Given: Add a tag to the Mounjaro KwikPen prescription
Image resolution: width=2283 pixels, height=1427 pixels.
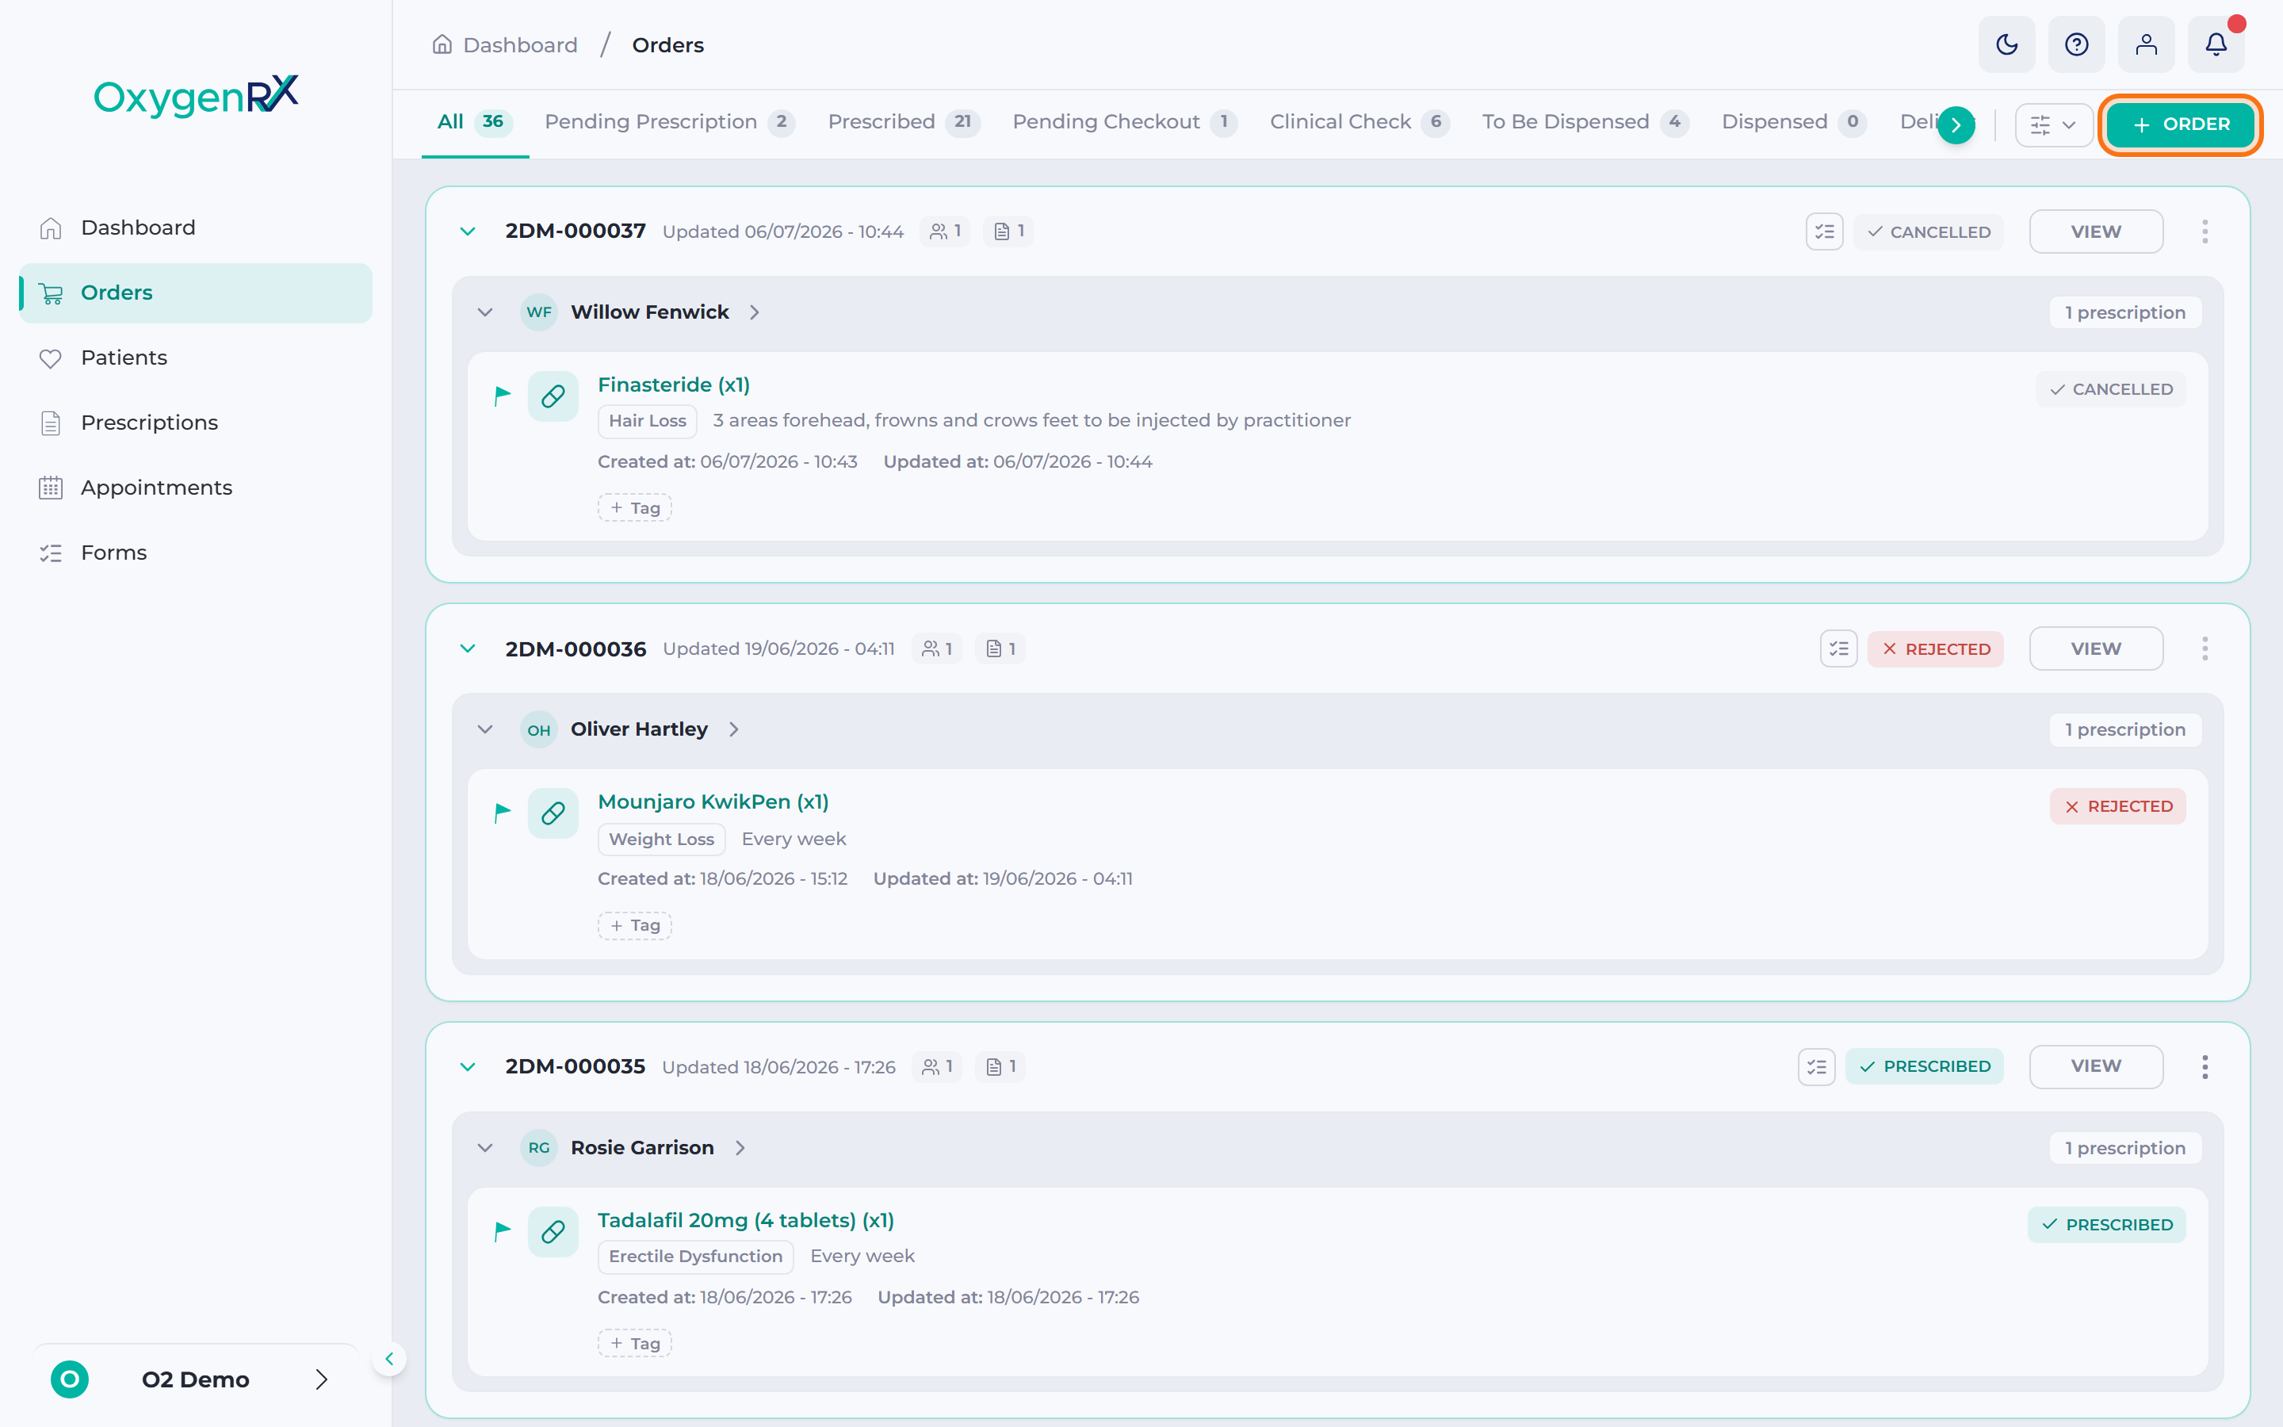Looking at the screenshot, I should pyautogui.click(x=635, y=926).
